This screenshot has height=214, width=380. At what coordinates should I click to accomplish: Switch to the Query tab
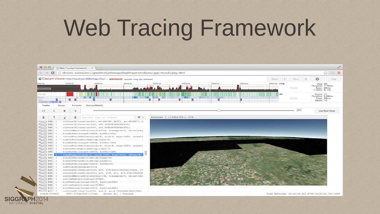click(61, 105)
